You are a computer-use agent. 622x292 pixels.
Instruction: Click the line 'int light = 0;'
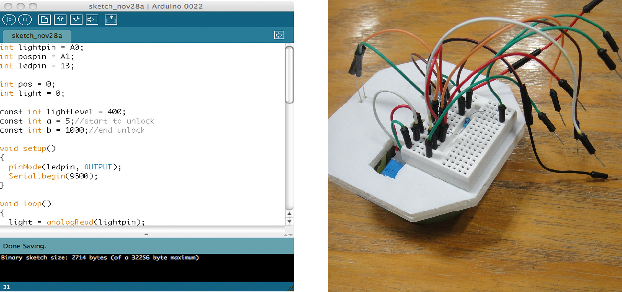(x=32, y=93)
